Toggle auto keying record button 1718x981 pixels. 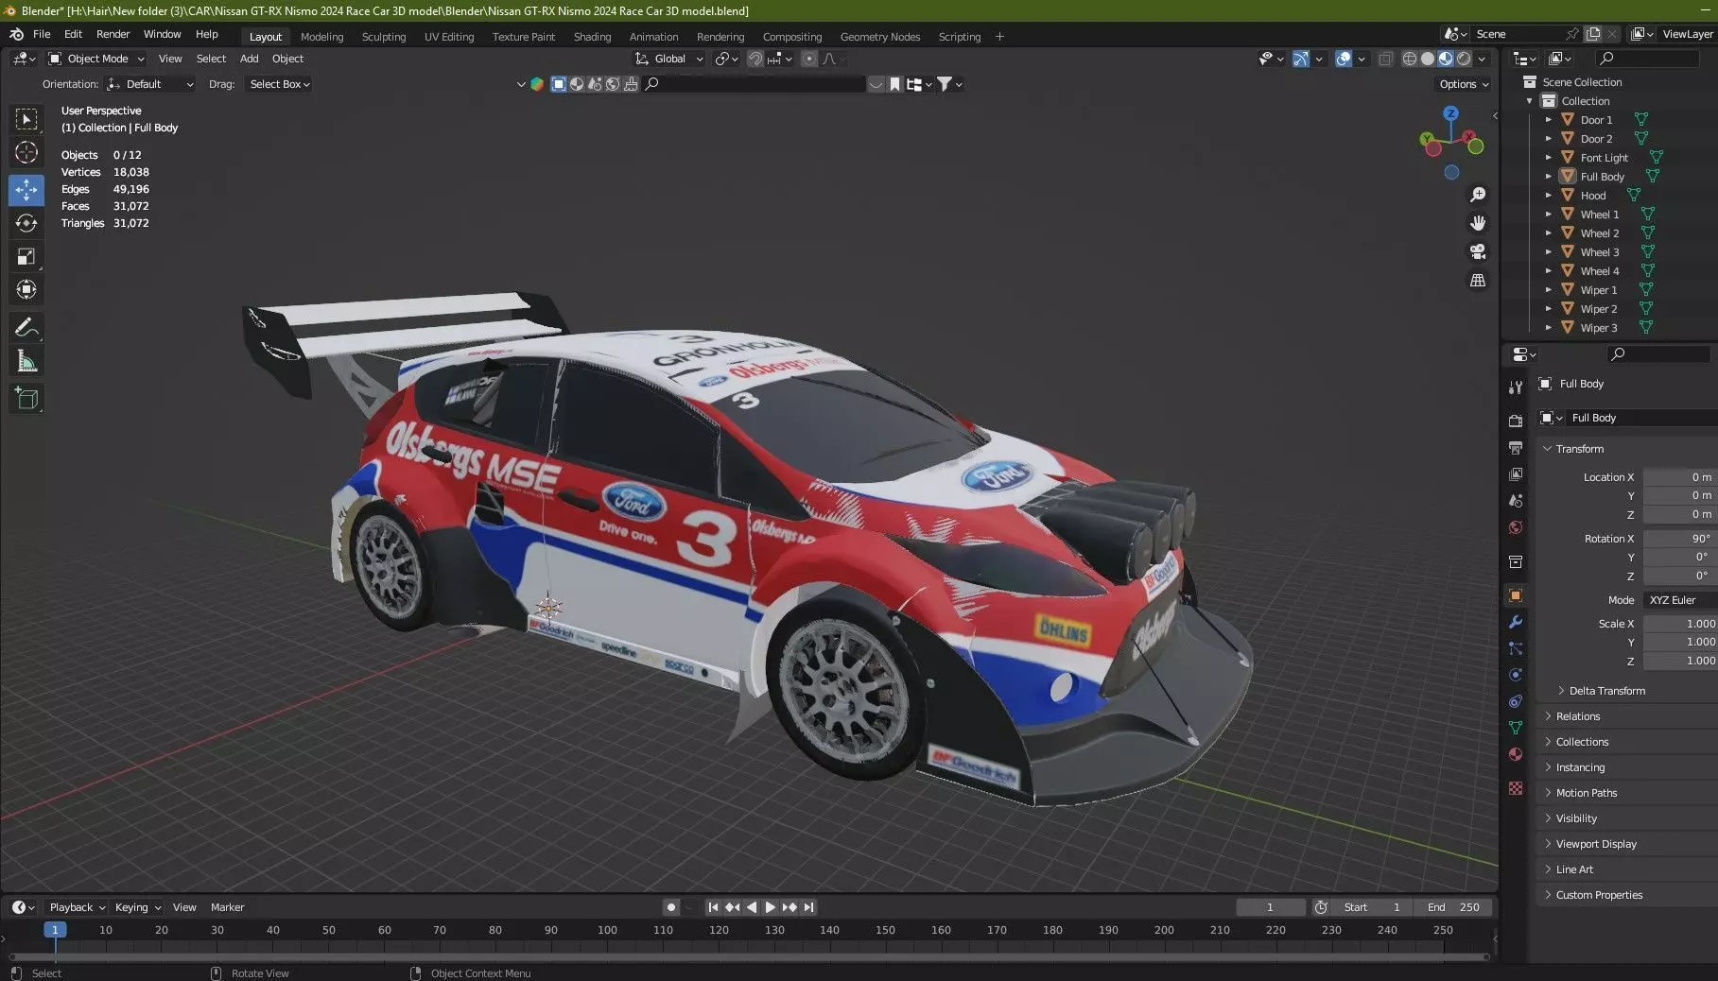coord(671,907)
